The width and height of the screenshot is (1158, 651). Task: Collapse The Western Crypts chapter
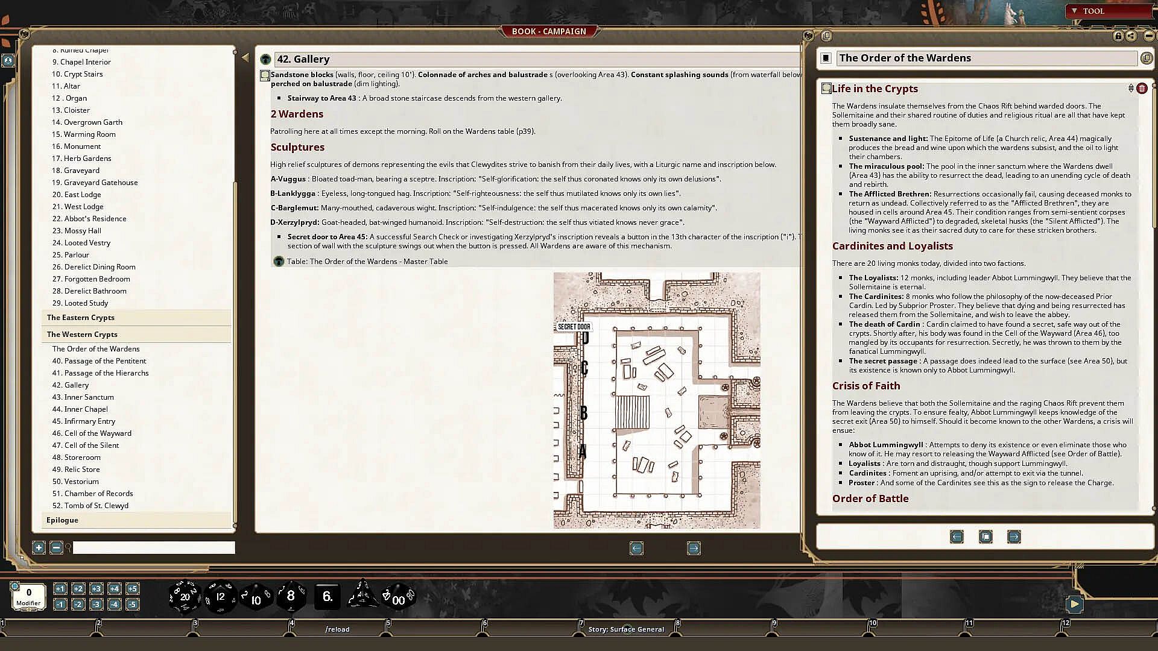(x=82, y=335)
